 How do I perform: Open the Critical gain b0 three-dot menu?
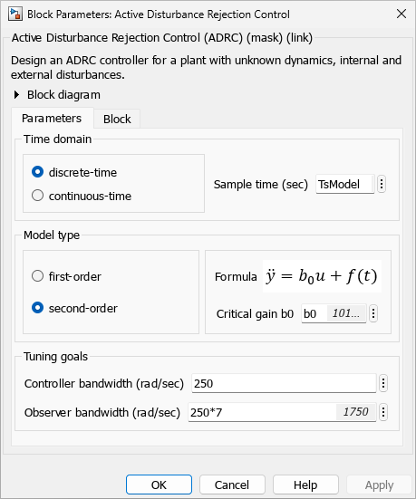tap(373, 313)
